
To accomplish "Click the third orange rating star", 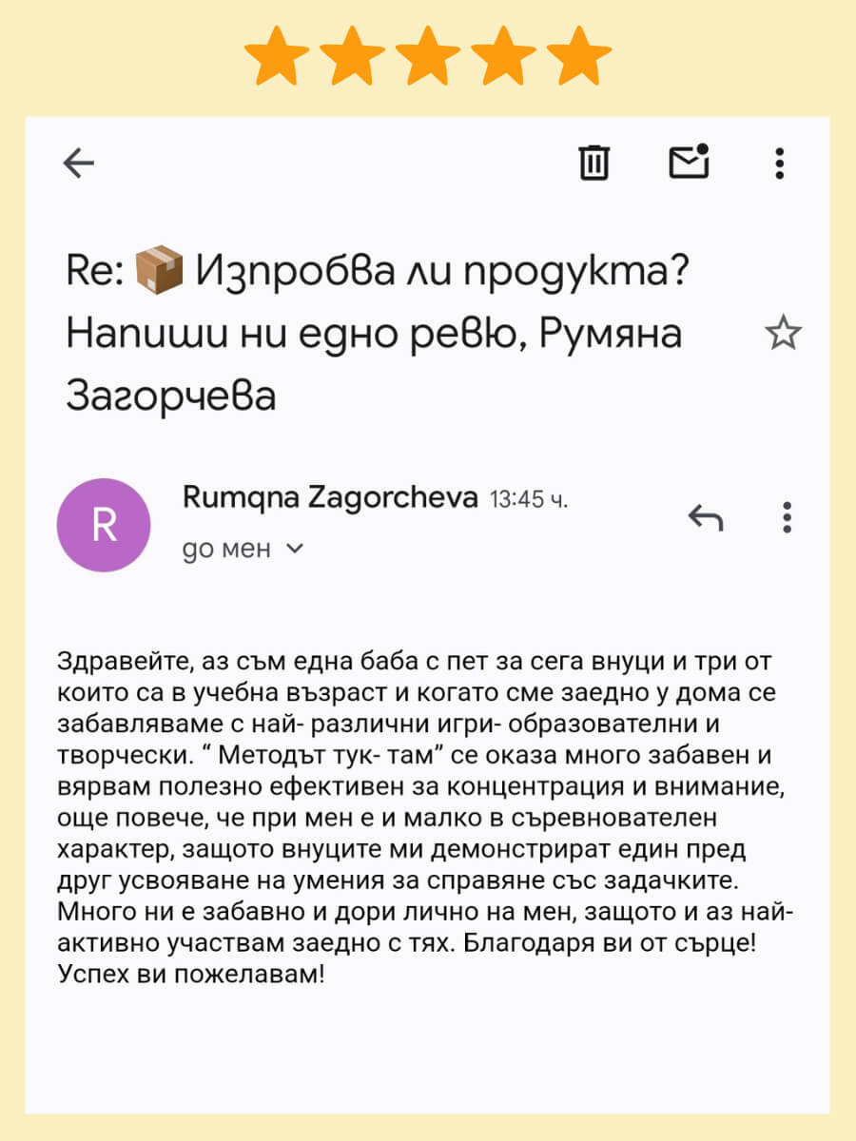I will 427,55.
